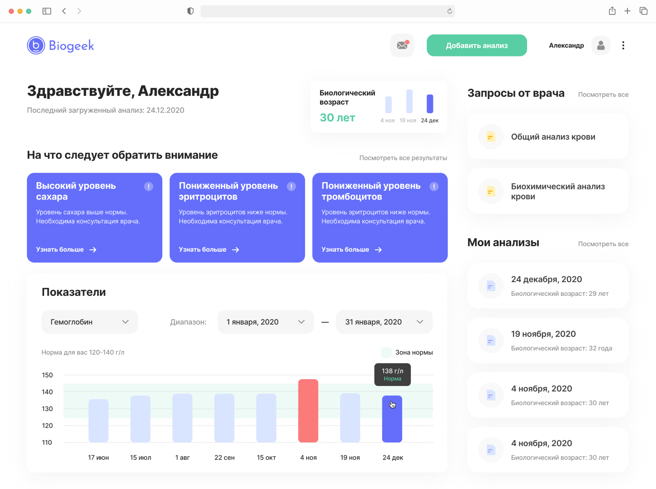The width and height of the screenshot is (656, 489).
Task: Select the red 4 ноя chart bar
Action: click(x=308, y=411)
